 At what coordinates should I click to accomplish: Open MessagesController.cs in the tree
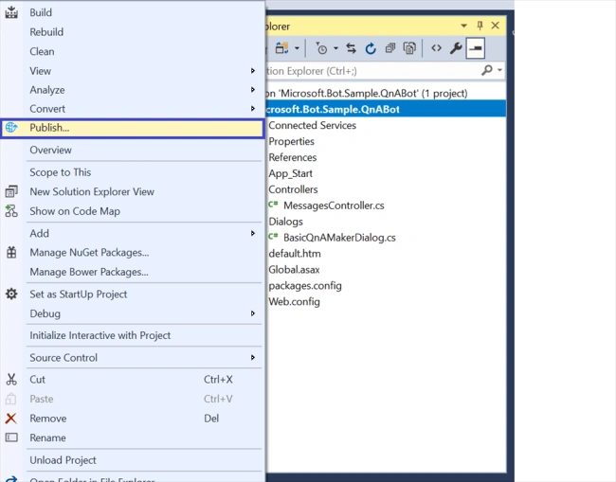click(334, 205)
